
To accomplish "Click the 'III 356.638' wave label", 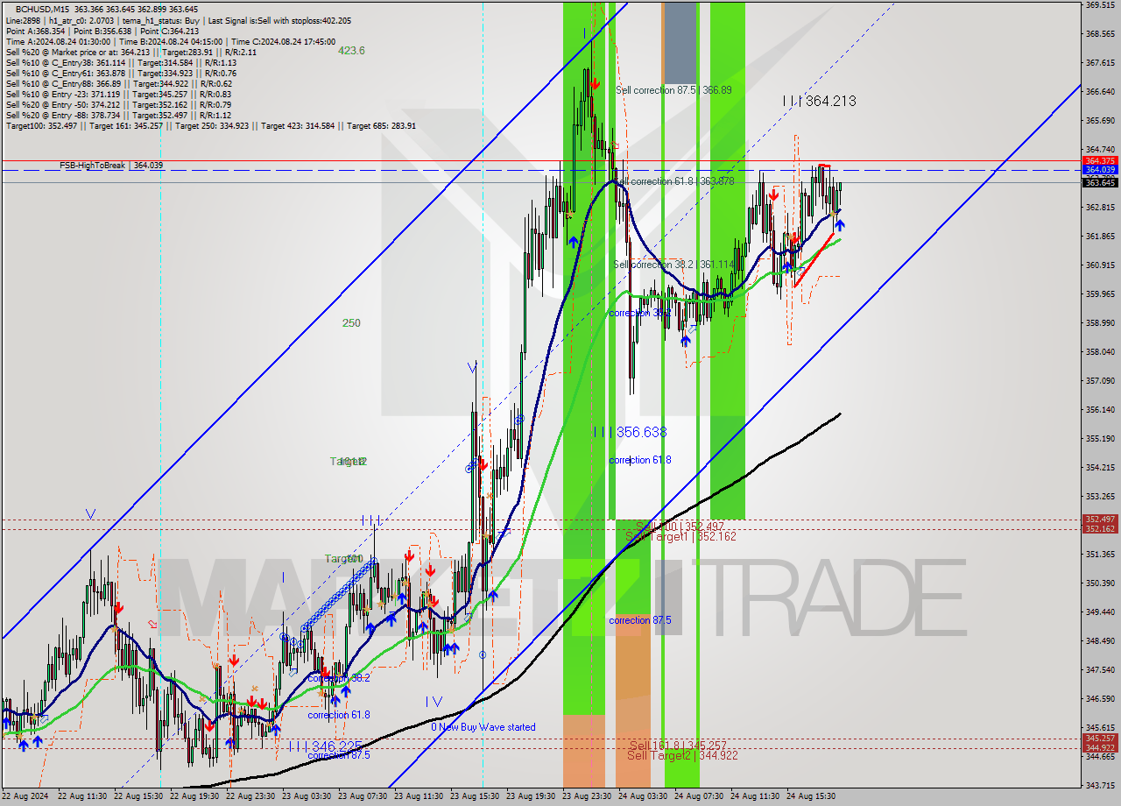I will click(630, 433).
